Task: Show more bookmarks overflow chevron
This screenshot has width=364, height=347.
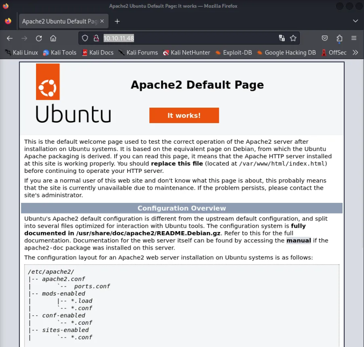Action: point(355,52)
